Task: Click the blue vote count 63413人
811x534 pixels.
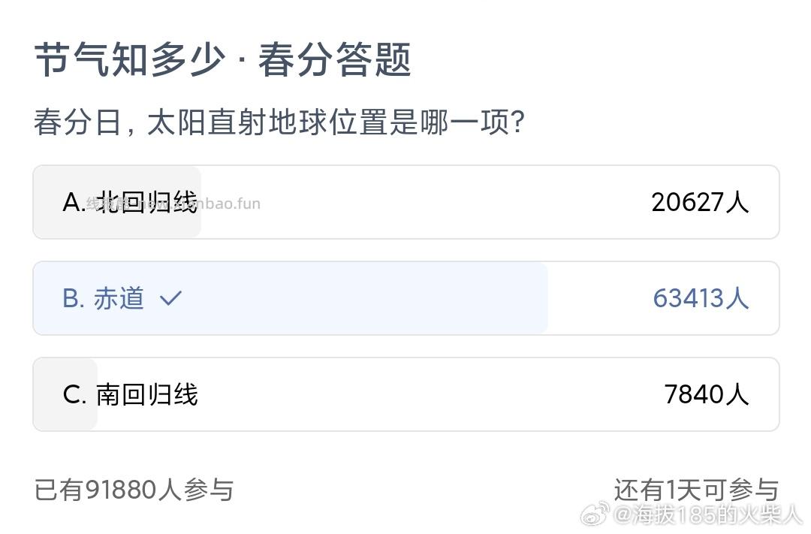Action: click(700, 298)
